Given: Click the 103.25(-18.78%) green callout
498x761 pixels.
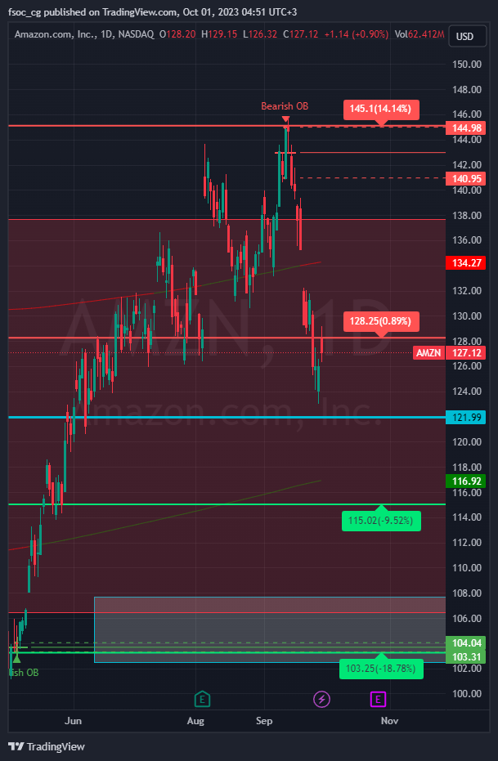Looking at the screenshot, I should click(x=380, y=669).
